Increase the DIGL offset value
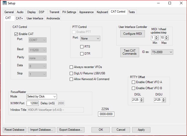This screenshot has width=187, height=136. pyautogui.click(x=142, y=99)
